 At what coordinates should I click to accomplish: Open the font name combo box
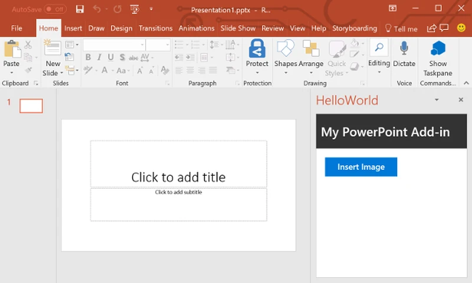pos(114,45)
